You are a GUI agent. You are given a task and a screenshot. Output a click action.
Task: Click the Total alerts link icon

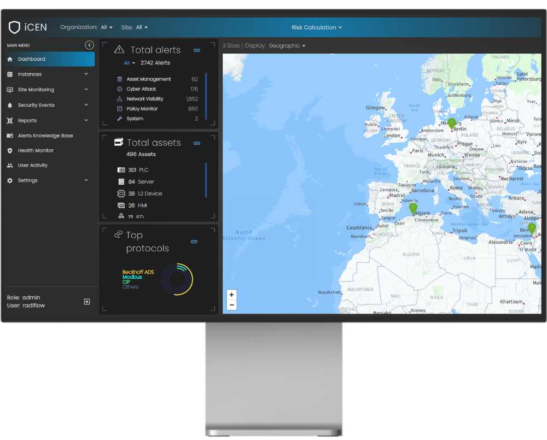pos(197,50)
